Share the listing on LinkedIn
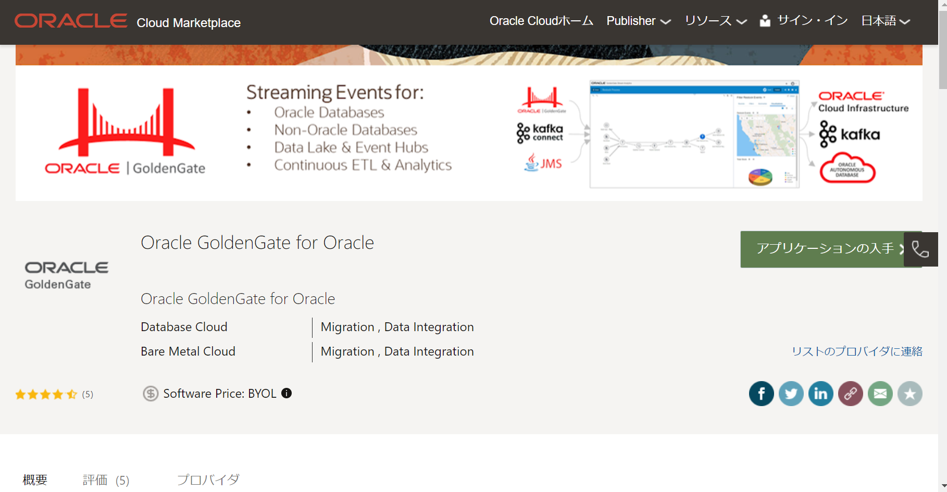This screenshot has height=492, width=947. point(820,394)
